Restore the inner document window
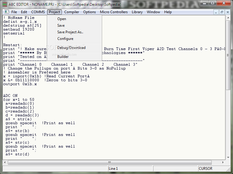Viewport: 233px width, 174px height. click(222, 12)
